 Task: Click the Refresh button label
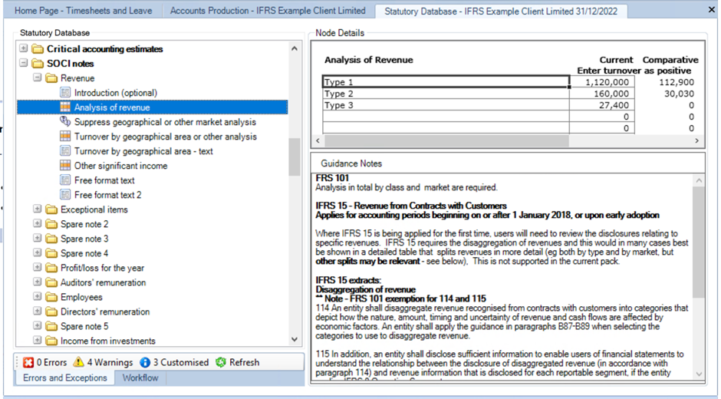click(x=244, y=363)
